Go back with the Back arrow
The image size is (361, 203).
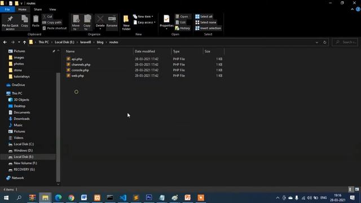tap(5, 42)
